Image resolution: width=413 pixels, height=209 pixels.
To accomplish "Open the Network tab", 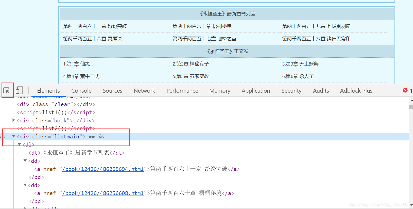I will tap(144, 91).
